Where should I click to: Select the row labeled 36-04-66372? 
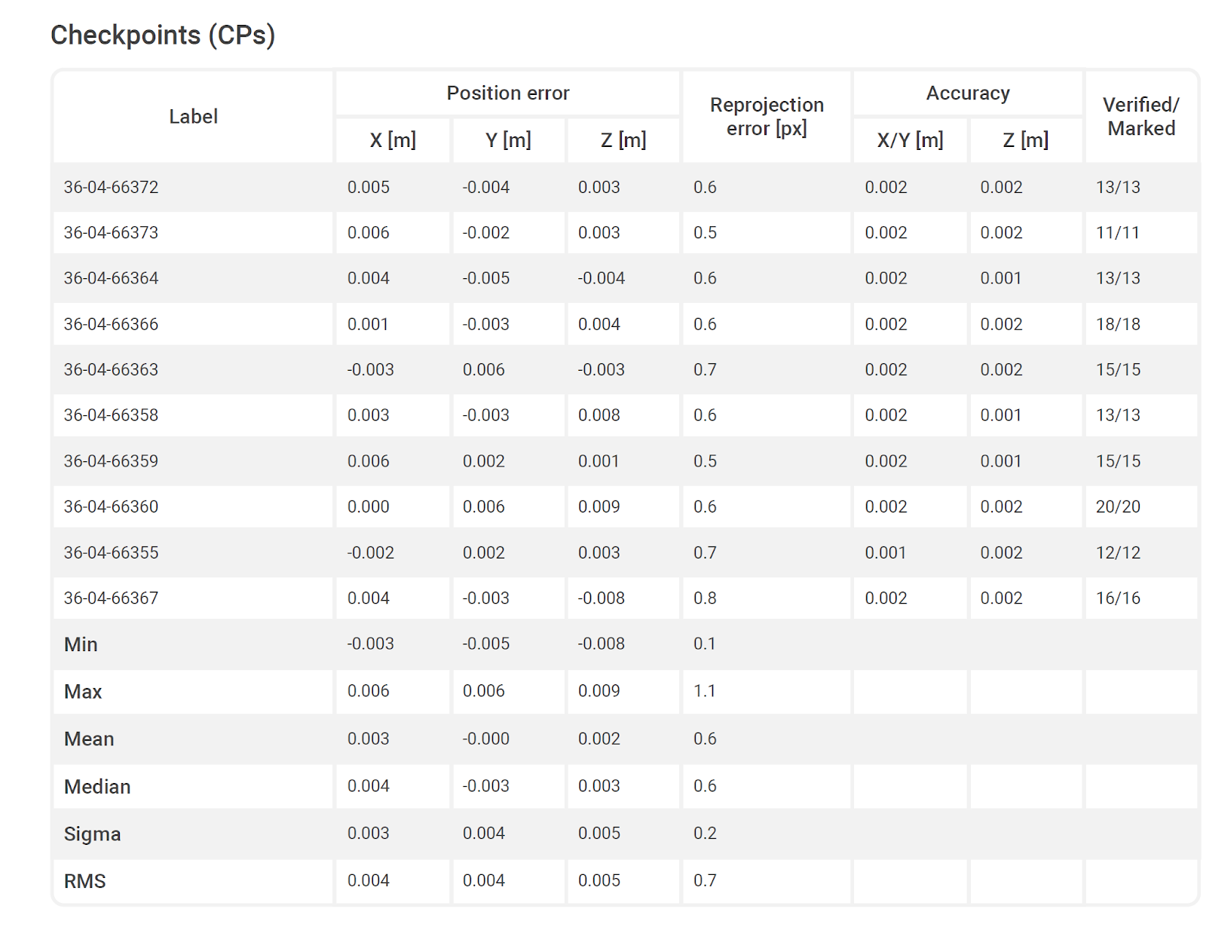pyautogui.click(x=111, y=187)
